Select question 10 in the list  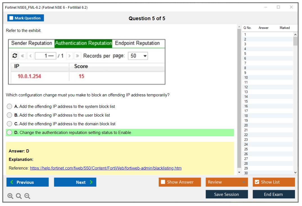click(x=246, y=77)
